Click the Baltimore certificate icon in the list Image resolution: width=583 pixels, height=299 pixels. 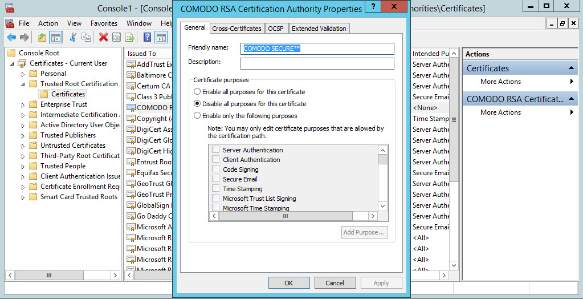pyautogui.click(x=131, y=75)
